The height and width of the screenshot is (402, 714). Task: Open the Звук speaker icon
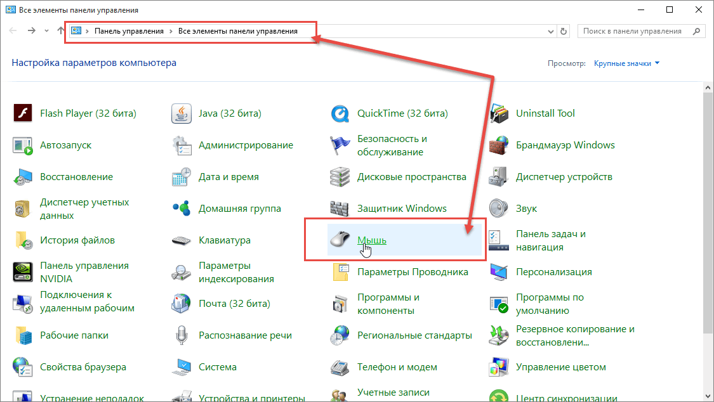499,209
